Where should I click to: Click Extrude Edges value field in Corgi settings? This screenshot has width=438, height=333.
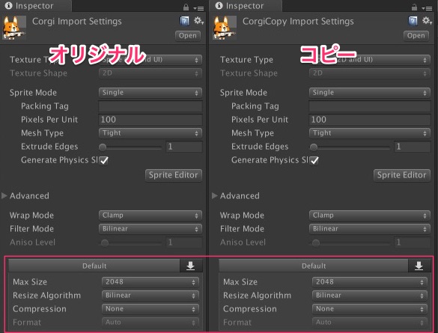point(183,147)
